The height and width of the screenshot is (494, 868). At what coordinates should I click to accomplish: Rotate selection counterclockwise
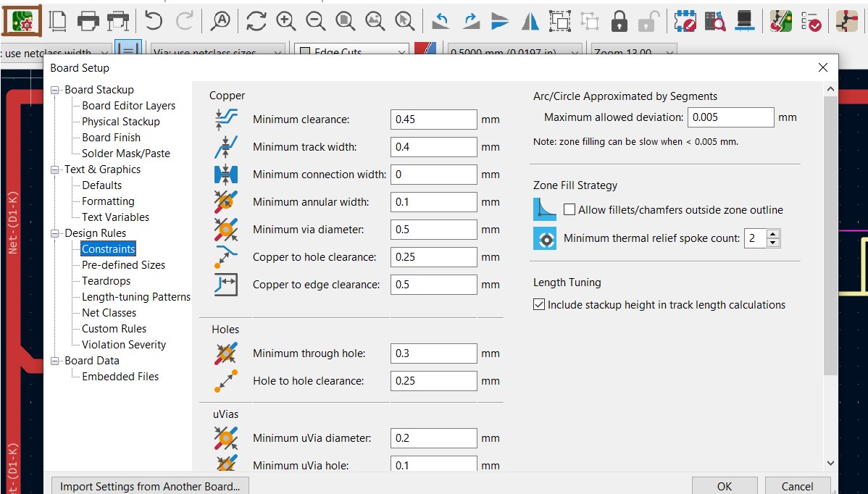[441, 21]
